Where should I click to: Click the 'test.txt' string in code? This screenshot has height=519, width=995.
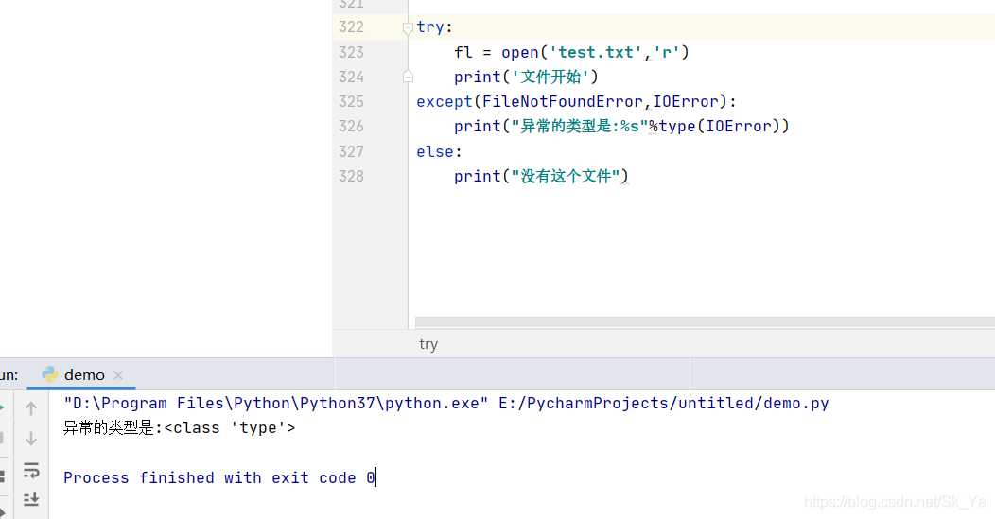tap(595, 52)
